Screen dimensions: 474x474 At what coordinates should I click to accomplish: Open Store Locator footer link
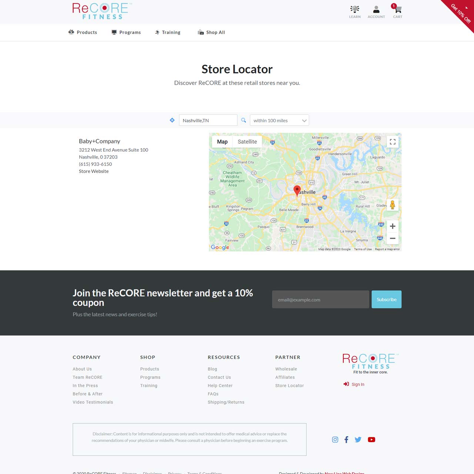pos(289,385)
